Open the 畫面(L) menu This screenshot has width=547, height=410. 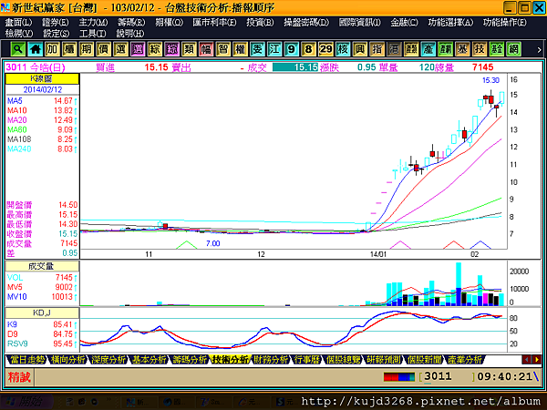(x=18, y=23)
